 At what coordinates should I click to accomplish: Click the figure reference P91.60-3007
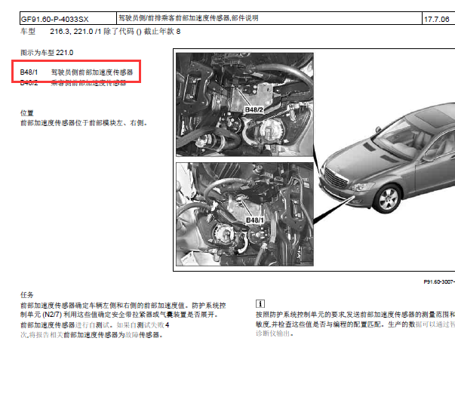pyautogui.click(x=439, y=281)
